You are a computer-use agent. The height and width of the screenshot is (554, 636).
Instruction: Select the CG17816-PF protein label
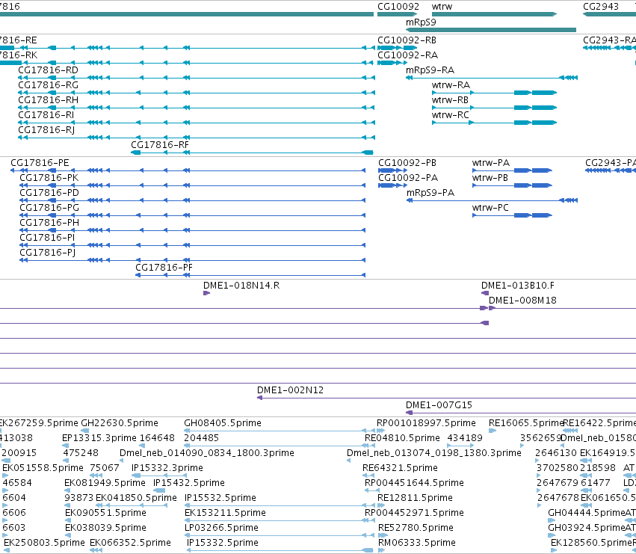(164, 268)
